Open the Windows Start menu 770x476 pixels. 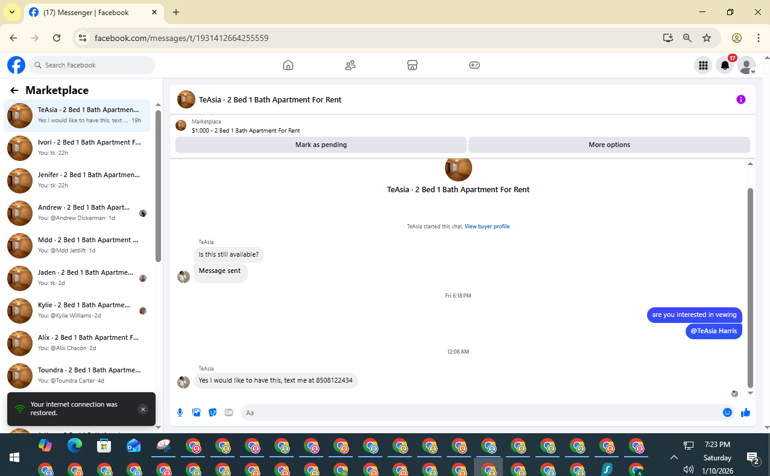click(x=14, y=457)
